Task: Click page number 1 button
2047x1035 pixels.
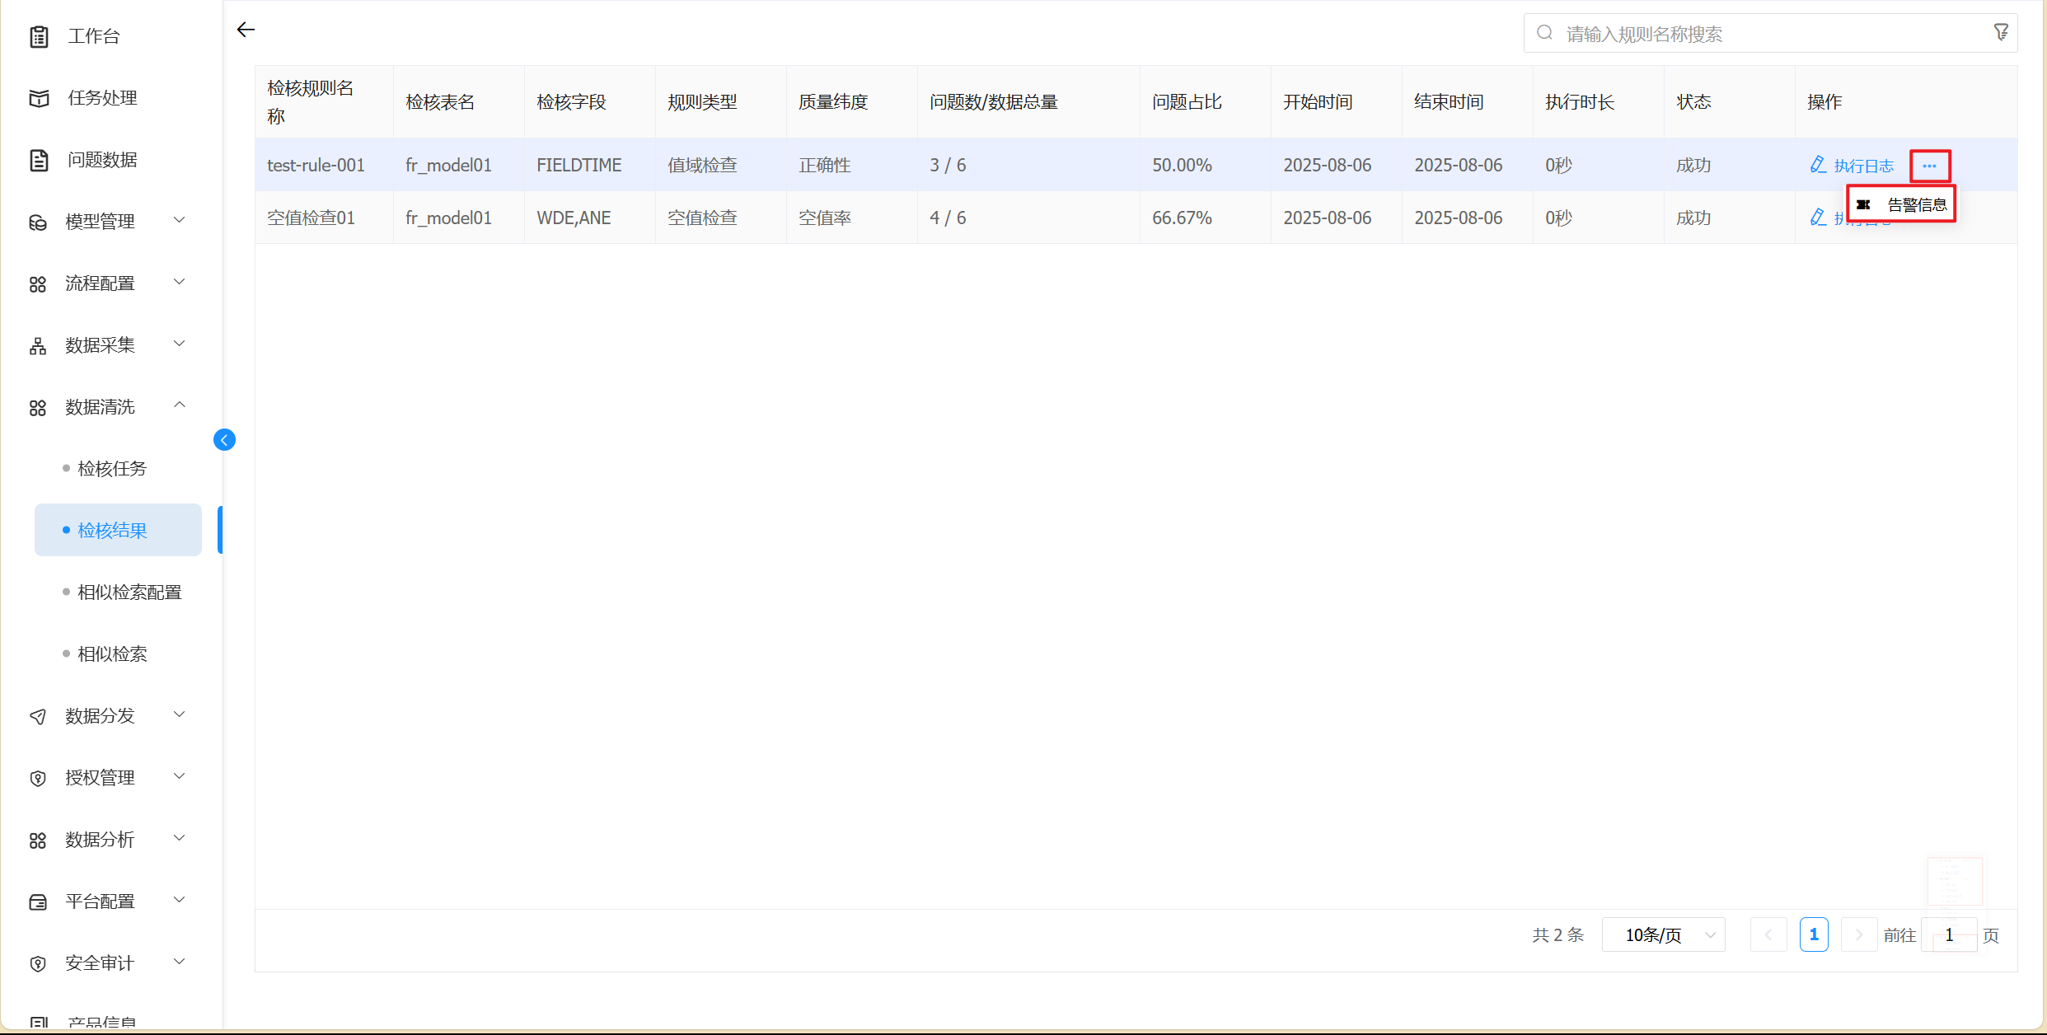Action: [1813, 935]
